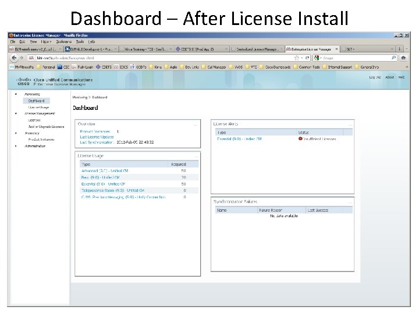Image resolution: width=419 pixels, height=314 pixels.
Task: Click the Help link in header
Action: pos(402,77)
